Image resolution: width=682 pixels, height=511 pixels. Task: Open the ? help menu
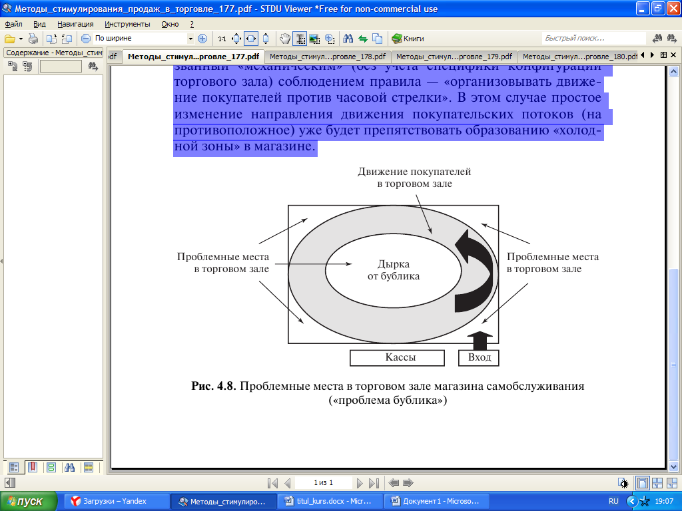click(x=192, y=24)
